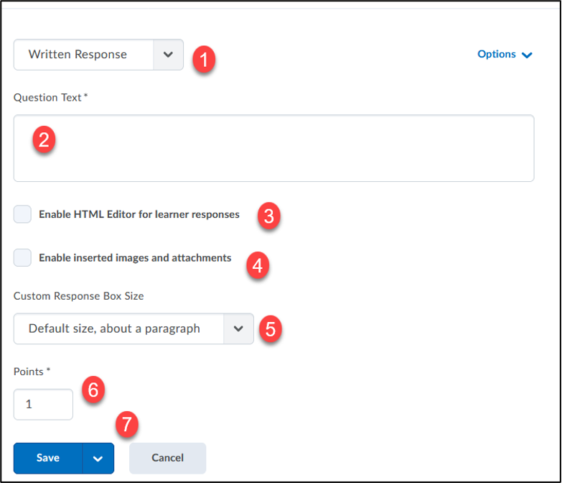Click the red number 4 marker
Viewport: 562px width, 483px height.
click(258, 266)
